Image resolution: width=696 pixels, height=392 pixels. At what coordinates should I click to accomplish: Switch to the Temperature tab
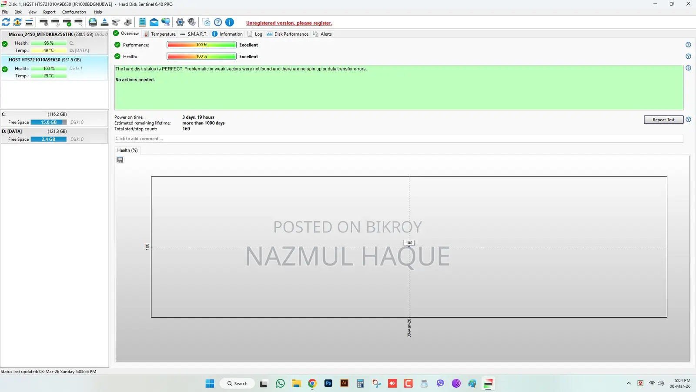point(160,34)
